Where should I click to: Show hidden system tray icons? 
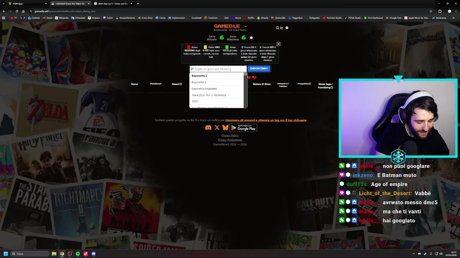pos(414,254)
